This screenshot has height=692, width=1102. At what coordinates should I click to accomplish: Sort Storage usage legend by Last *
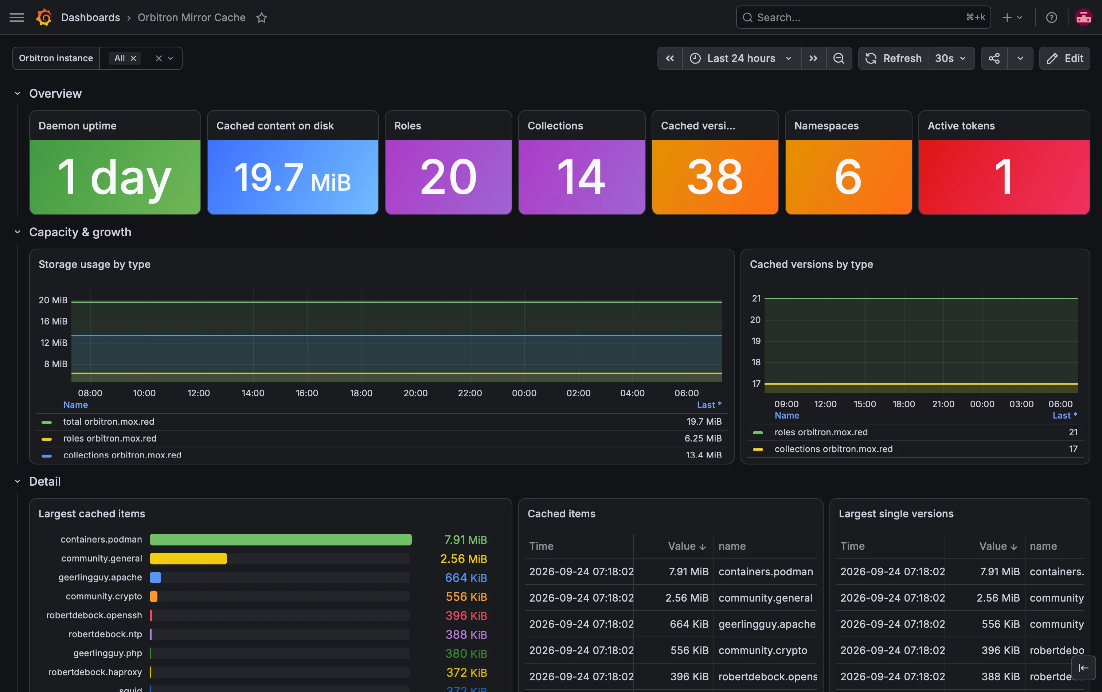[709, 405]
